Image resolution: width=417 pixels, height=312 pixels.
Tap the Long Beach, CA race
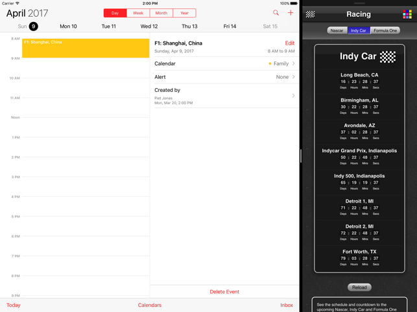coord(359,81)
